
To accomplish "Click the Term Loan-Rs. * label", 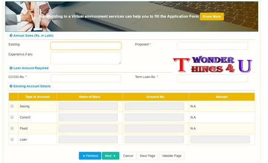I will click(147, 77).
